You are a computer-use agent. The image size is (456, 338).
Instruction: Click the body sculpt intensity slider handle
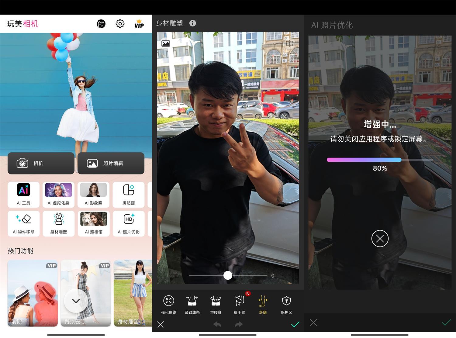point(228,275)
